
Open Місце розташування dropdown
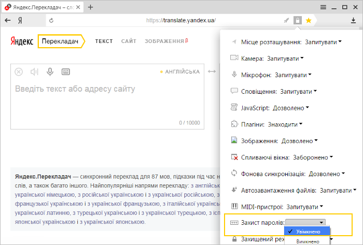pyautogui.click(x=323, y=42)
